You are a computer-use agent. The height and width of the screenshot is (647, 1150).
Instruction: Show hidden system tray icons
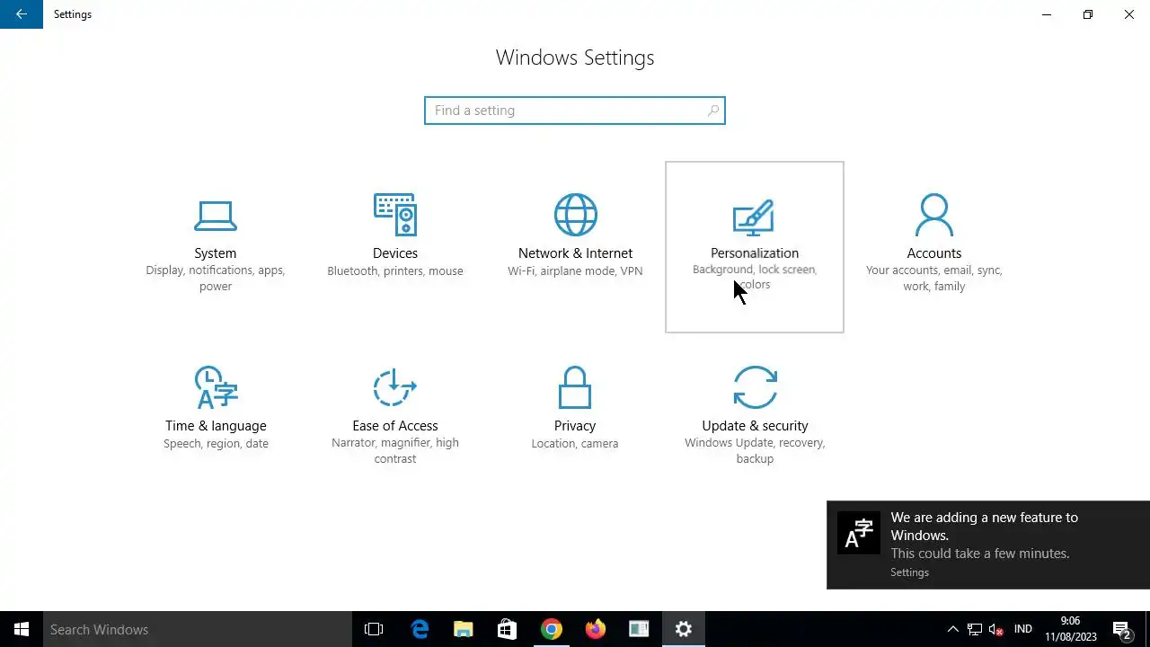[x=953, y=629]
